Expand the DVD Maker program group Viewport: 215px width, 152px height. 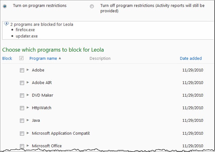pyautogui.click(x=28, y=95)
